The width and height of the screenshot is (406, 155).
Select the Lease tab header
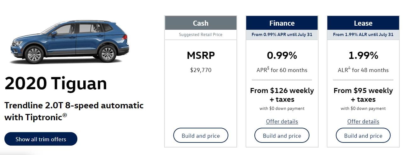point(363,23)
